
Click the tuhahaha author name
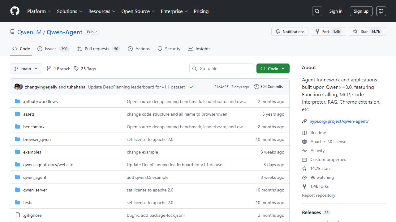tap(76, 87)
